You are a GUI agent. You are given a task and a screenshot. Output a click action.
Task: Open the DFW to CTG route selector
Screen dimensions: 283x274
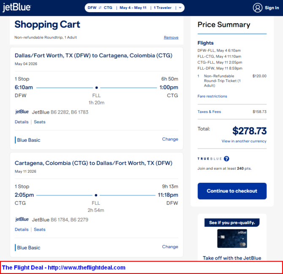coord(100,8)
